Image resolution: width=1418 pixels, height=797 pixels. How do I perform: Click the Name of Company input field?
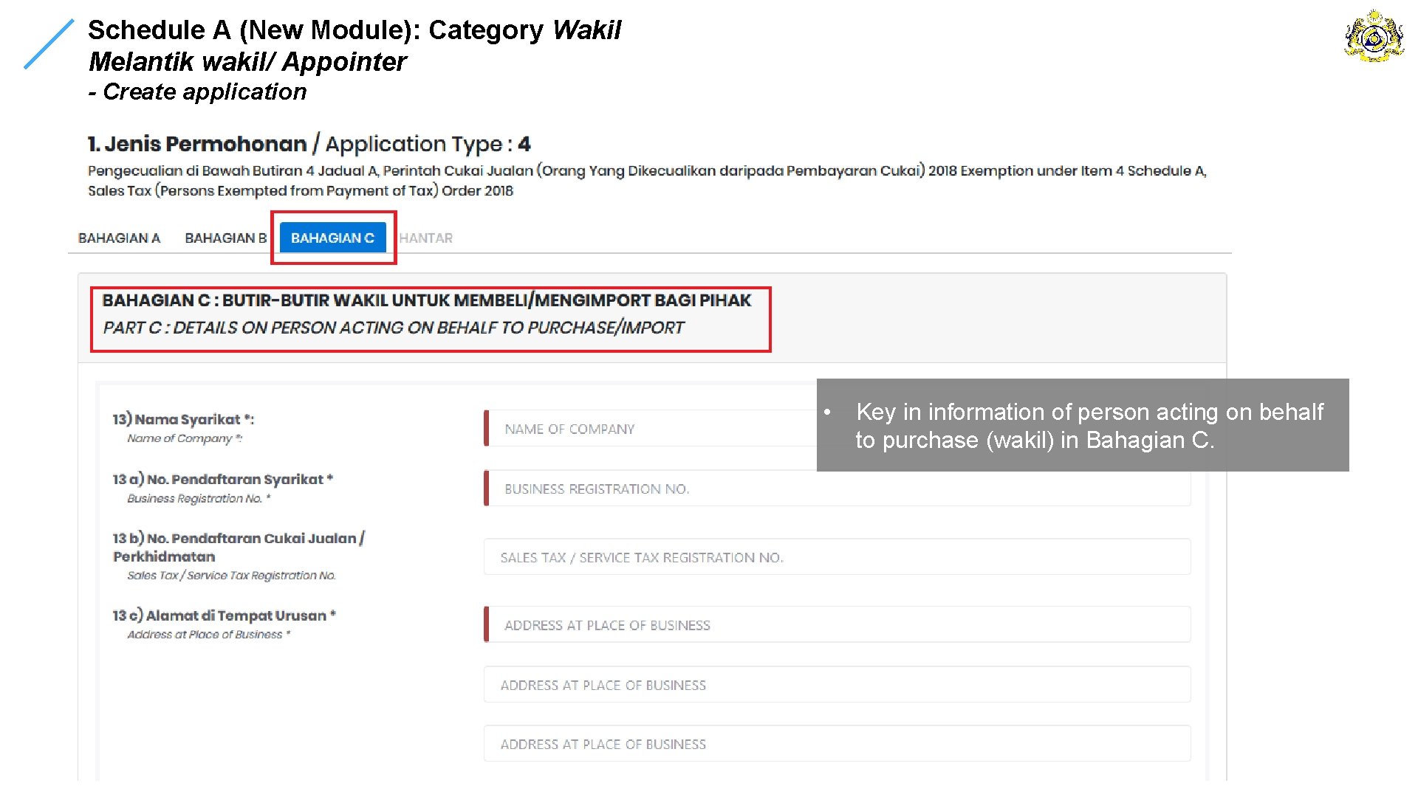[650, 429]
